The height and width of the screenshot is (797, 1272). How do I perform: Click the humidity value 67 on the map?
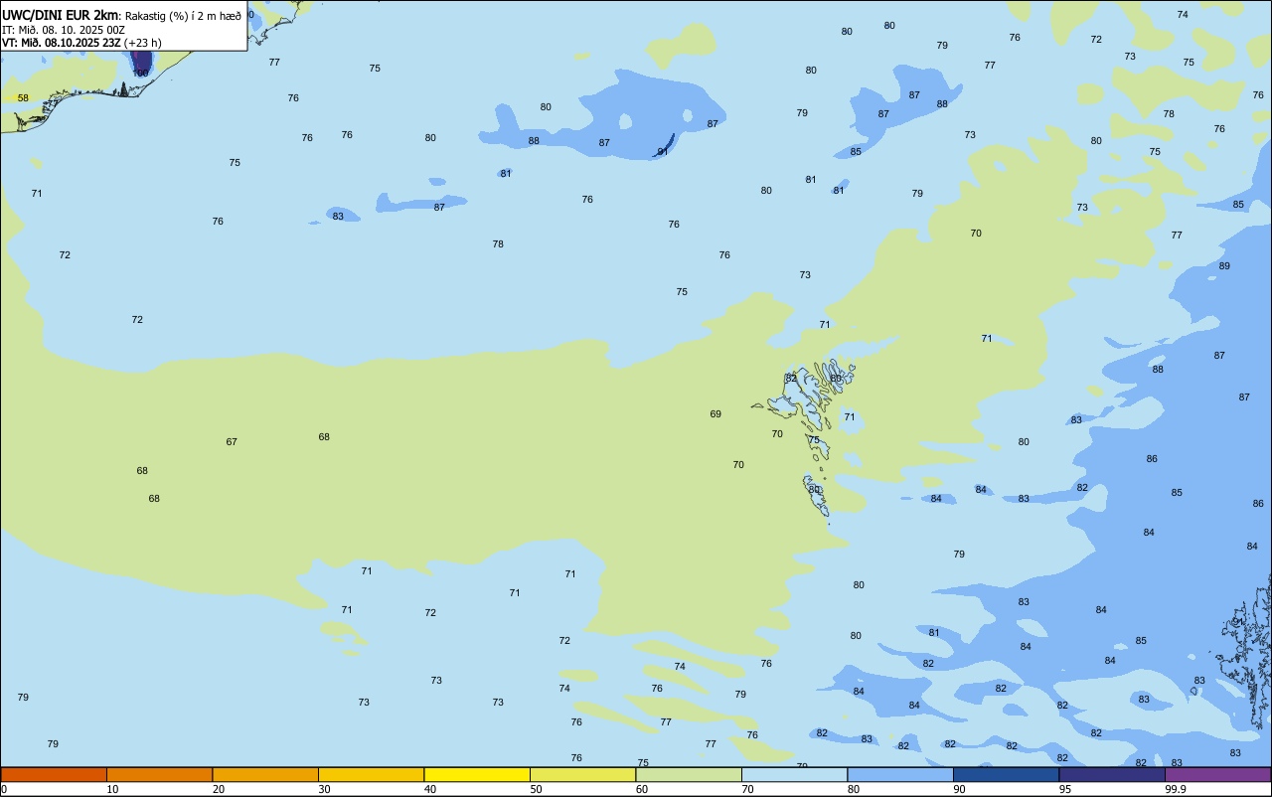click(x=232, y=442)
